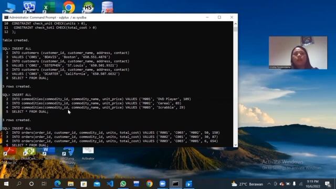Select the Command Prompt taskbar button
Image resolution: width=336 pixels, height=189 pixels.
[175, 184]
